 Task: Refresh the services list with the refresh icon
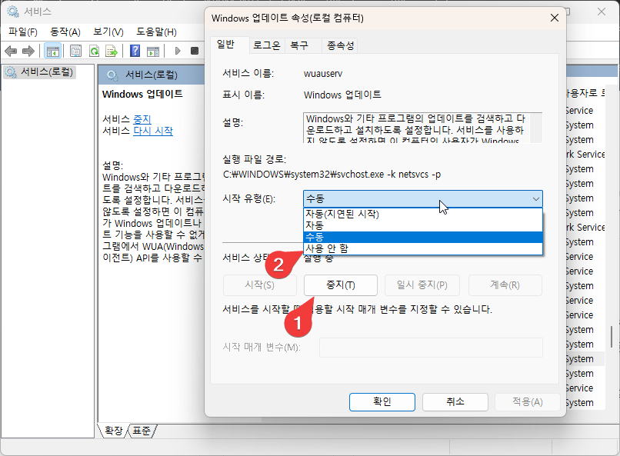94,51
